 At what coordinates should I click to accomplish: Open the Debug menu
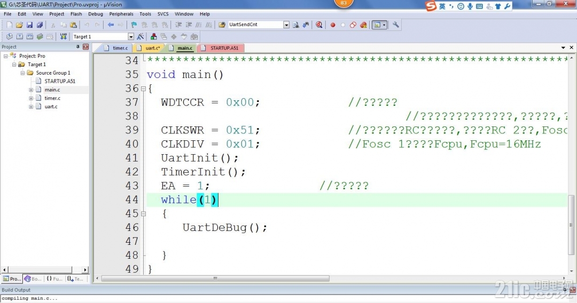tap(96, 14)
